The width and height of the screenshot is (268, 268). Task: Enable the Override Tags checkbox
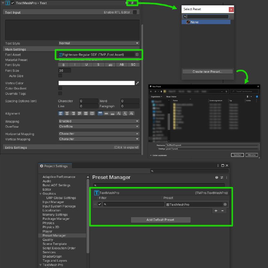tap(60, 93)
